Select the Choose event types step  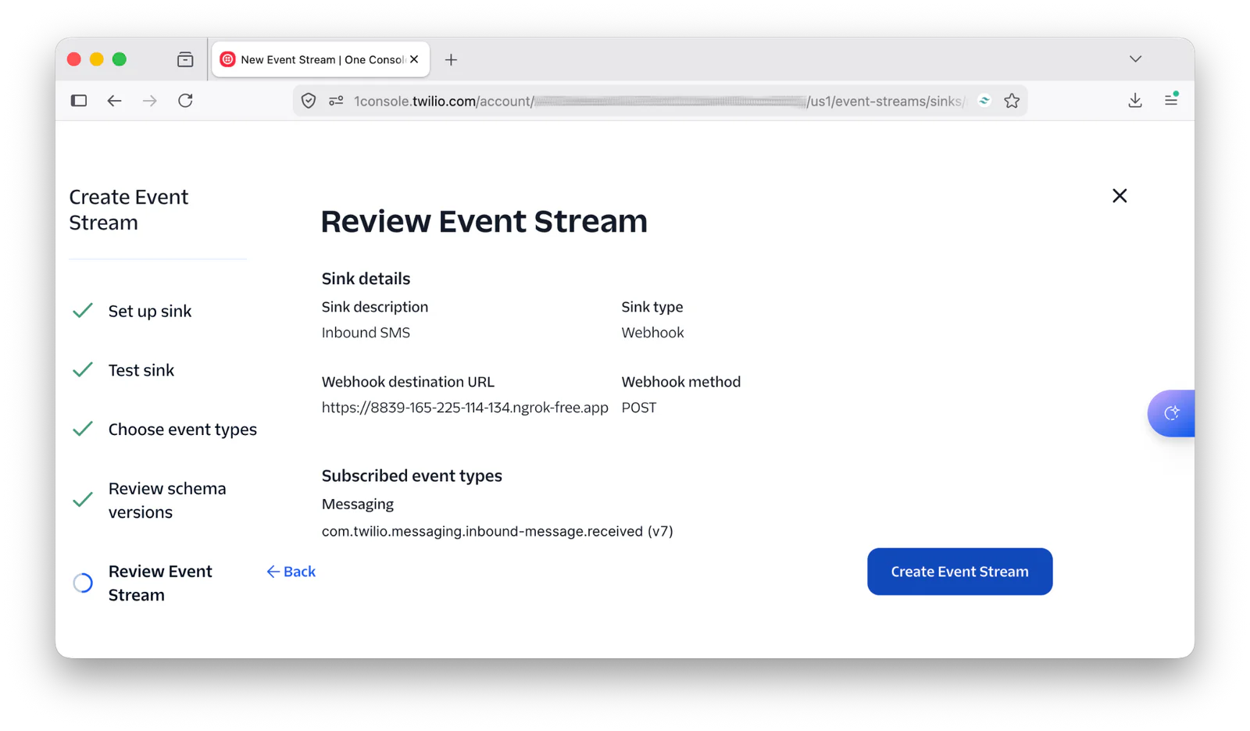182,430
